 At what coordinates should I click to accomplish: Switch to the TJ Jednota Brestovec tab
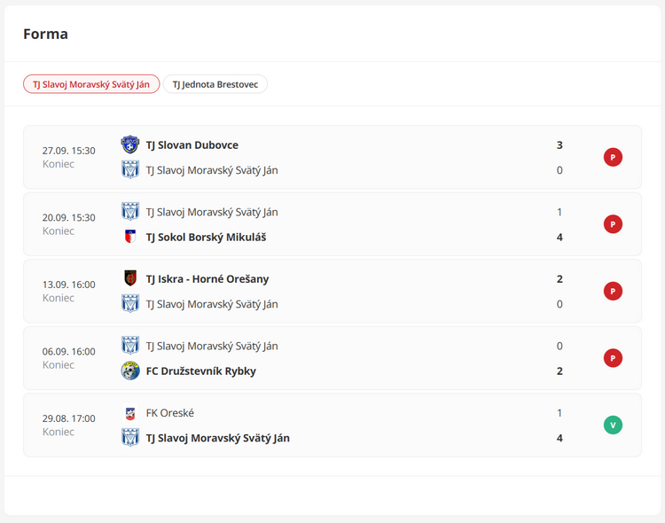tap(215, 84)
